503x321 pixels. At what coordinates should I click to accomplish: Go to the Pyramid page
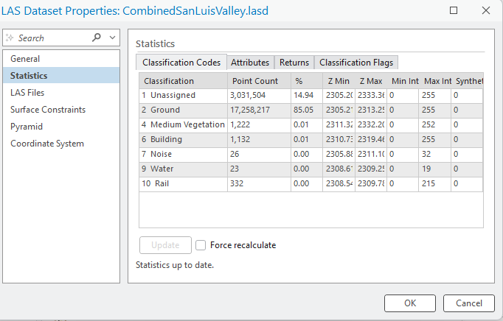tap(26, 126)
